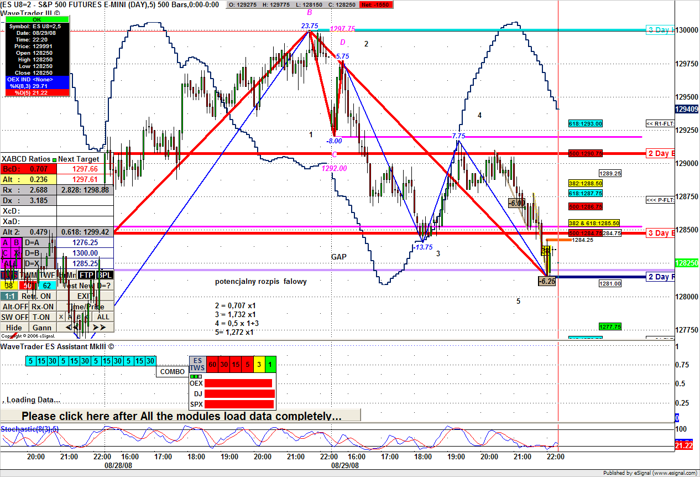700x477 pixels.
Task: Click green square beside Next Target
Action: click(54, 159)
